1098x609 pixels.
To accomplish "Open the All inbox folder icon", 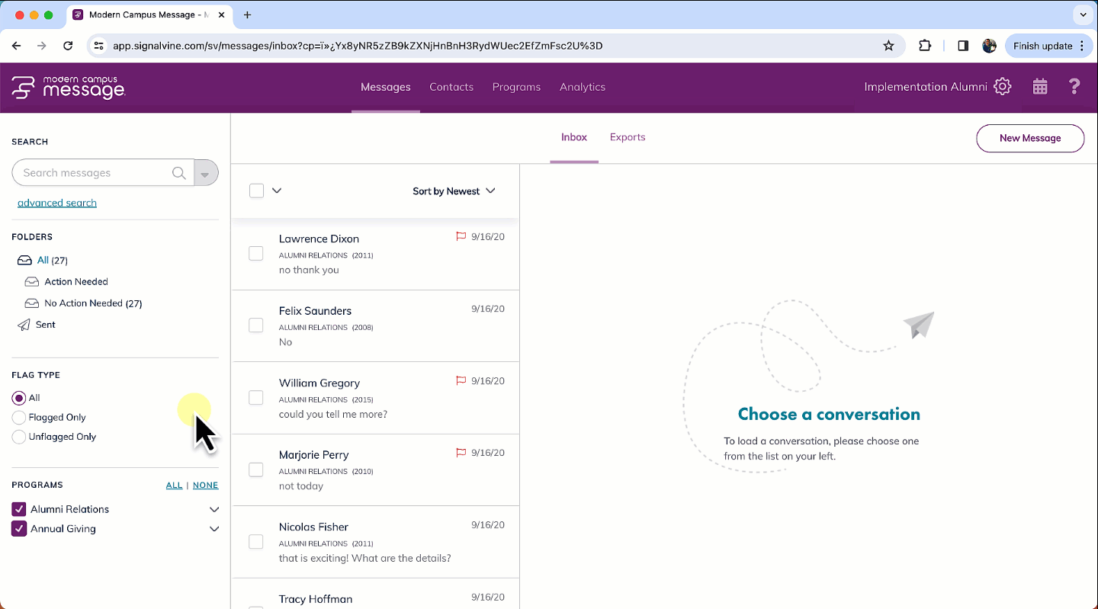I will pos(24,260).
